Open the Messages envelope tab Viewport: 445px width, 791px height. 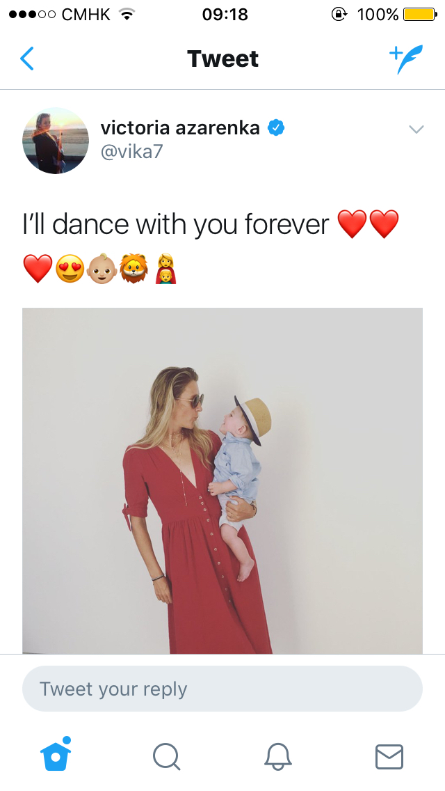(x=389, y=757)
